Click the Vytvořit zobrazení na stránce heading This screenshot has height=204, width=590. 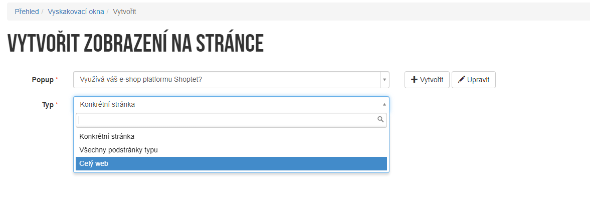[135, 43]
